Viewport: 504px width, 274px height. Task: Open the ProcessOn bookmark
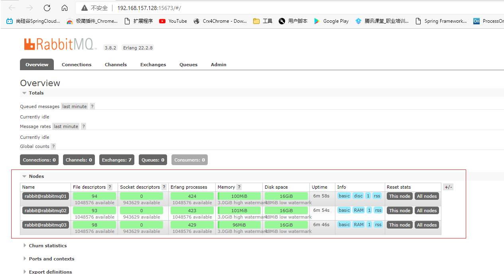488,21
